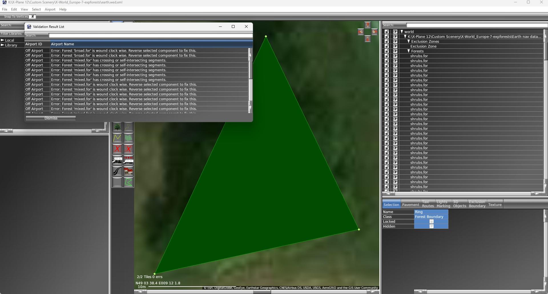Image resolution: width=548 pixels, height=294 pixels.
Task: Dismiss the validation result list
Action: click(x=51, y=118)
